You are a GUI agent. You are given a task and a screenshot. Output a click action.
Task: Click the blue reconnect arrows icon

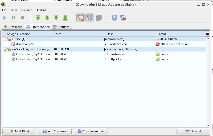pos(114,18)
